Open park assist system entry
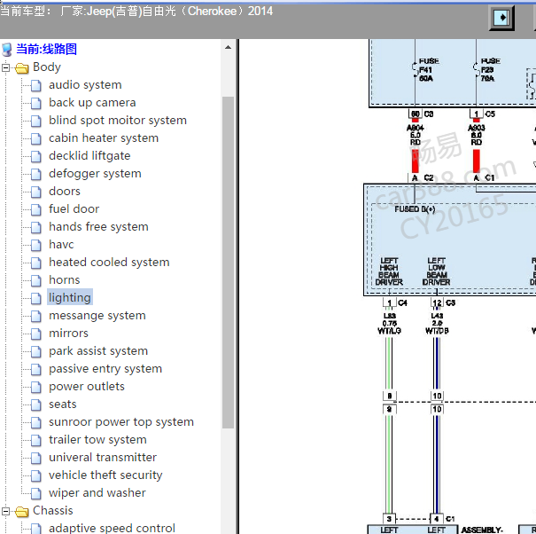This screenshot has height=534, width=536. 98,351
